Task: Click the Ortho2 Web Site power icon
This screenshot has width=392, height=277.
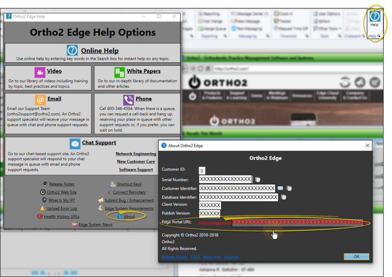Action: (43, 192)
